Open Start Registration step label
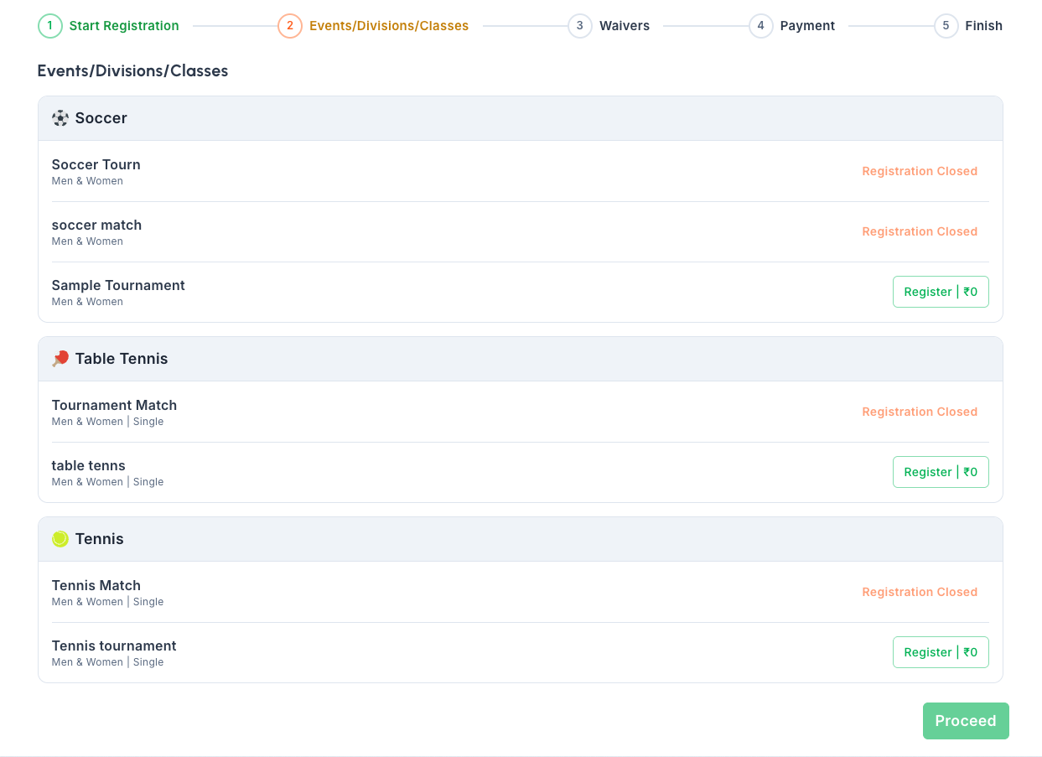 coord(124,26)
